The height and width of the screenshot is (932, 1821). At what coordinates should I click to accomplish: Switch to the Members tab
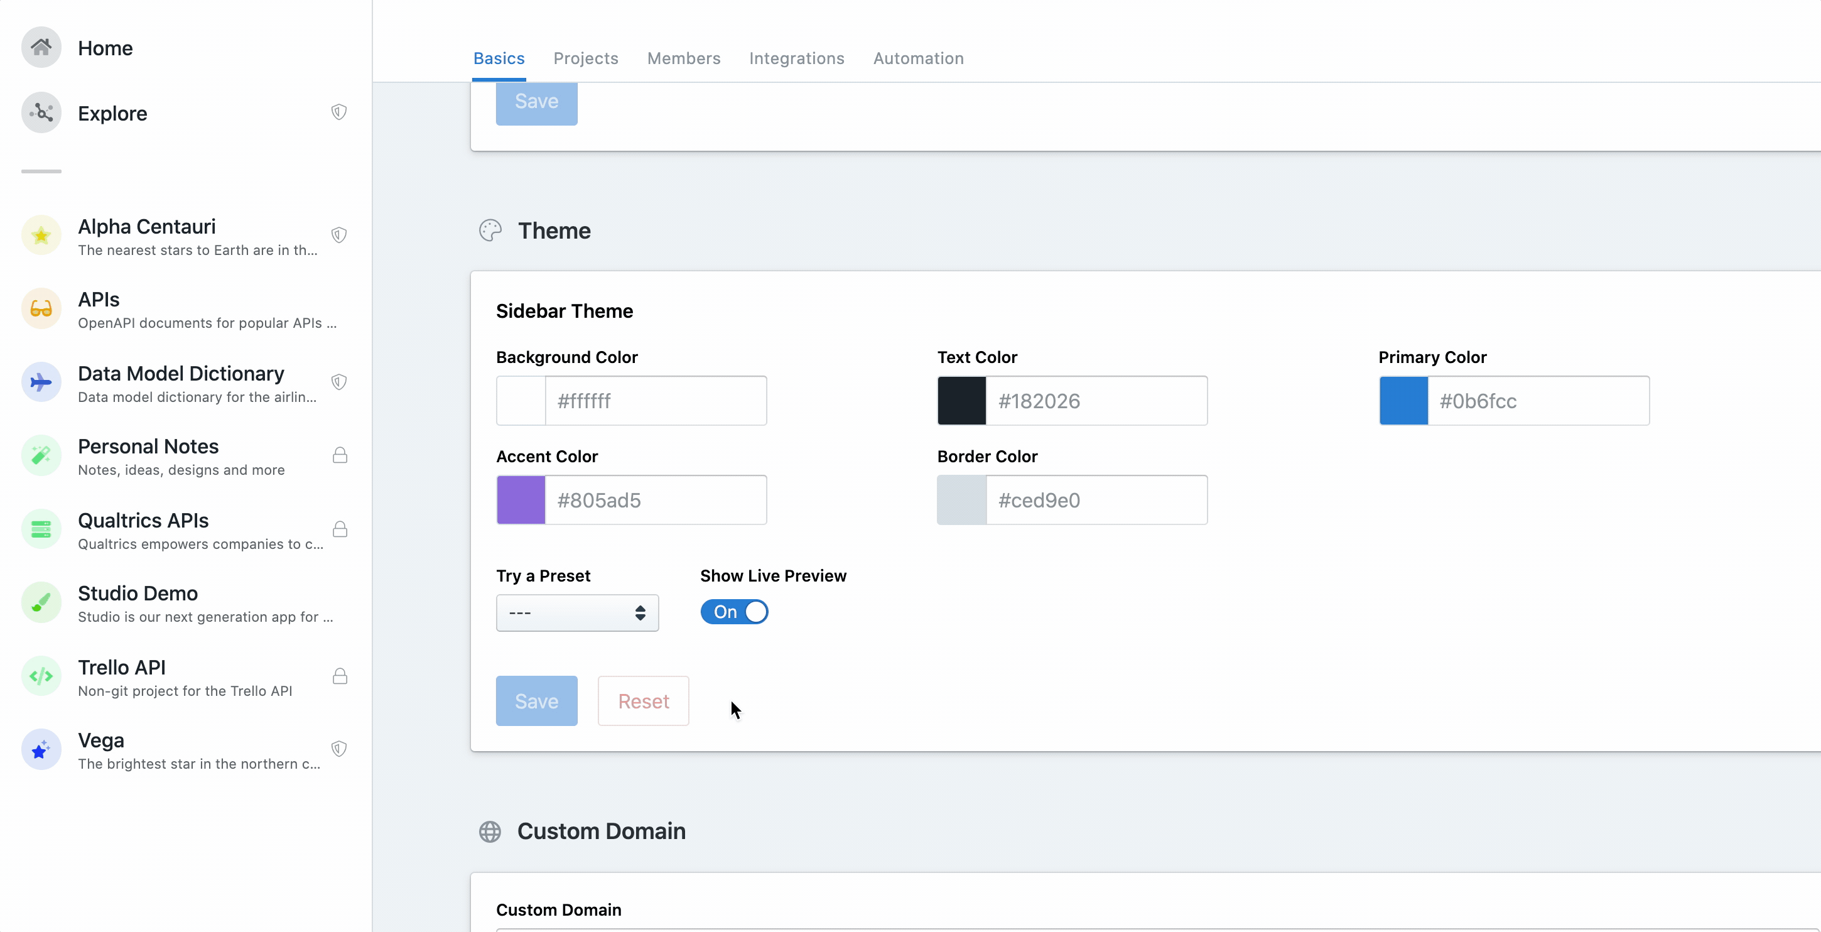click(x=683, y=58)
